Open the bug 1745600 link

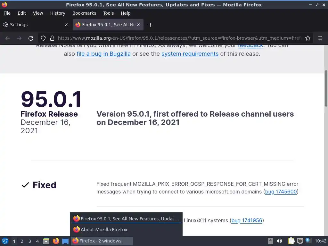click(281, 192)
